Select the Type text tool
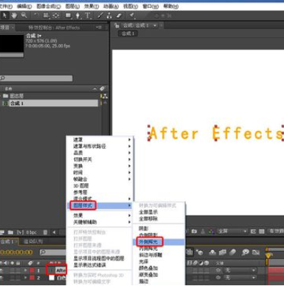This screenshot has height=286, width=284. tap(88, 16)
